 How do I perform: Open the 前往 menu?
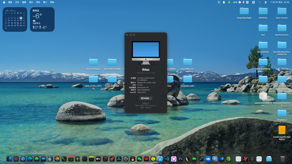[x=38, y=2]
